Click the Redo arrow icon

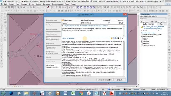click(42, 7)
